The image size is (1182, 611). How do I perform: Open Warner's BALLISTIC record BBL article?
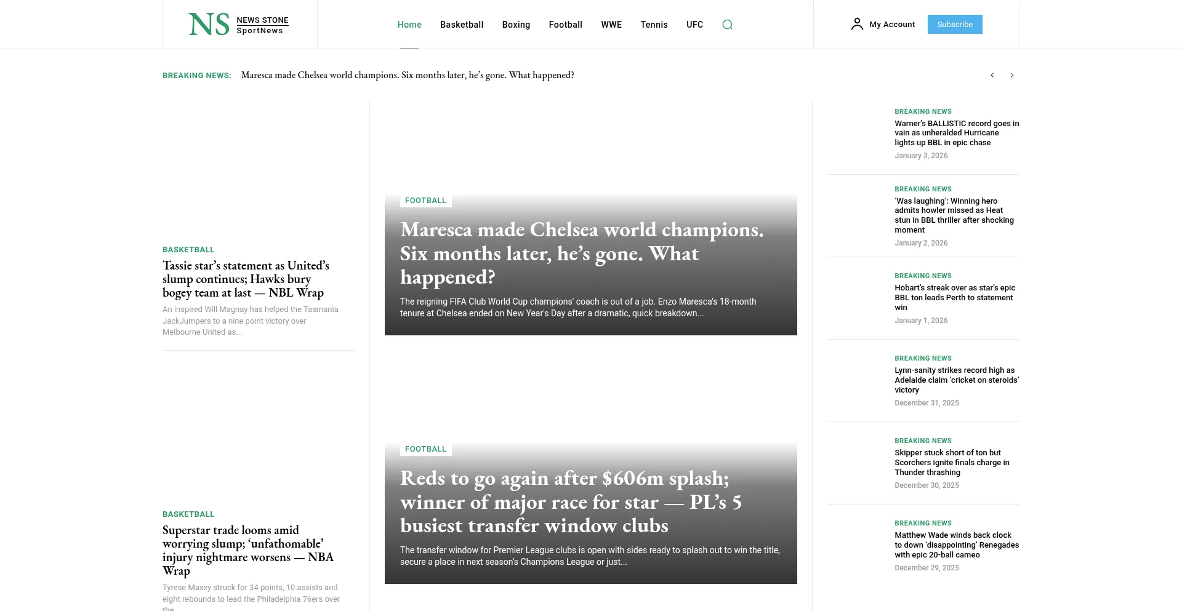click(957, 132)
